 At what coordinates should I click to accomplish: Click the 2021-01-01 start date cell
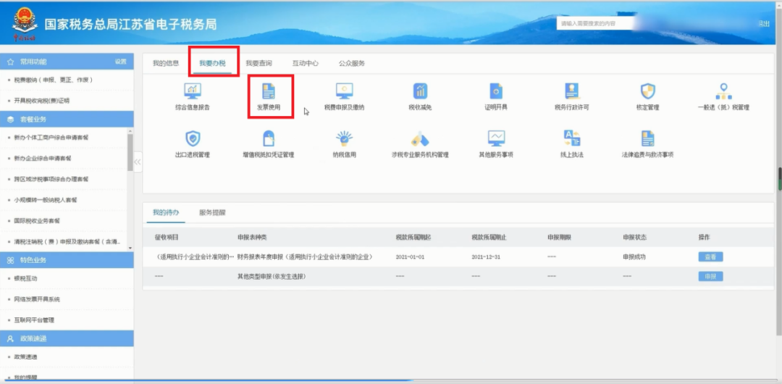point(409,257)
